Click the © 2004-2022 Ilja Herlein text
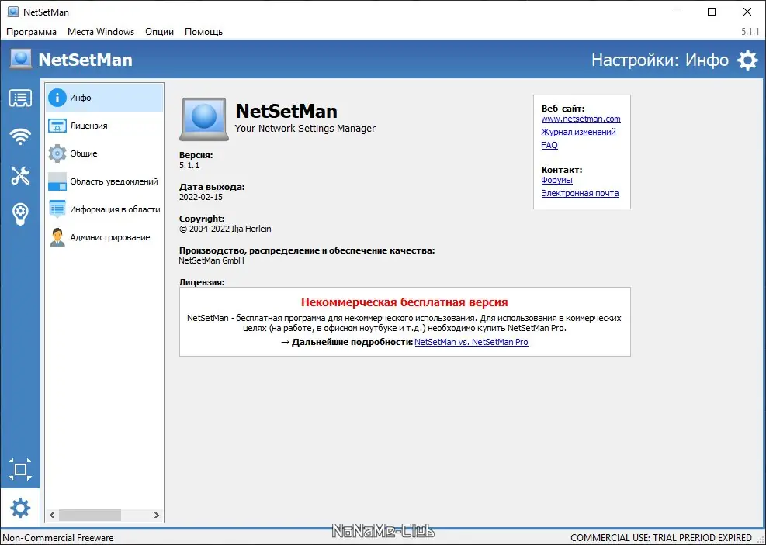The image size is (766, 545). (225, 229)
